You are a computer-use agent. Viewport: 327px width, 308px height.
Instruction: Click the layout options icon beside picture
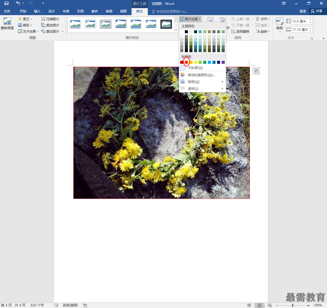[256, 71]
